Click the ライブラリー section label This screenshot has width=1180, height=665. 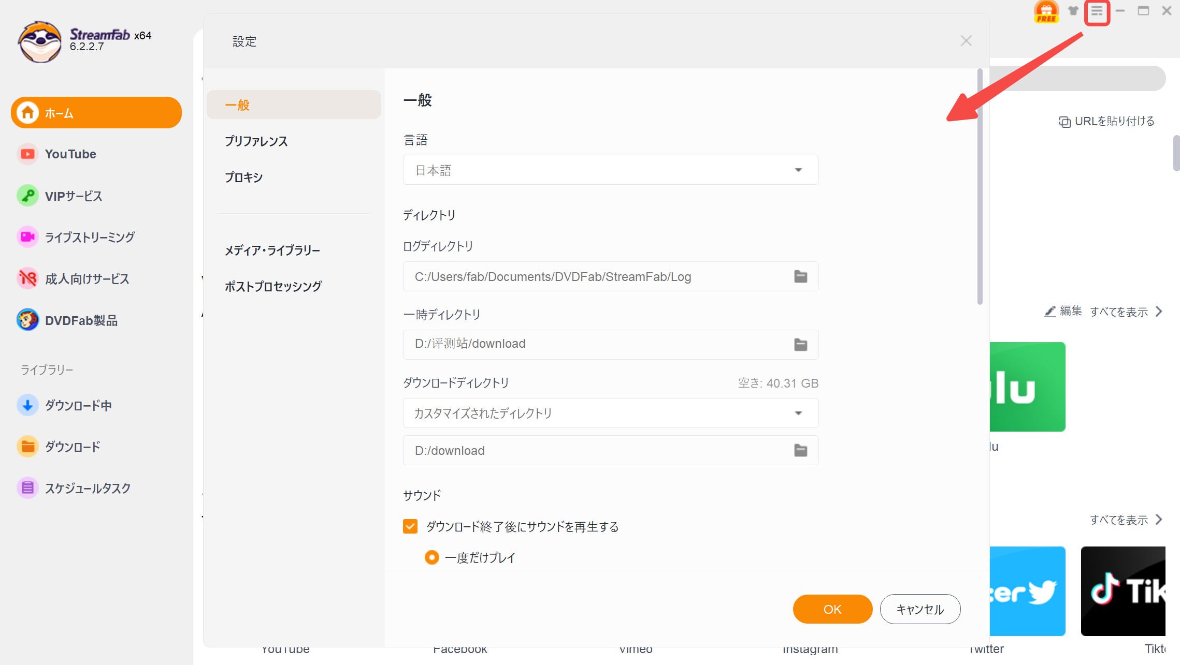(47, 370)
